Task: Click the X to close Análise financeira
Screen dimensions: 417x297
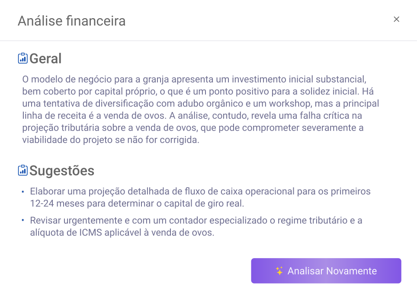Action: point(397,19)
